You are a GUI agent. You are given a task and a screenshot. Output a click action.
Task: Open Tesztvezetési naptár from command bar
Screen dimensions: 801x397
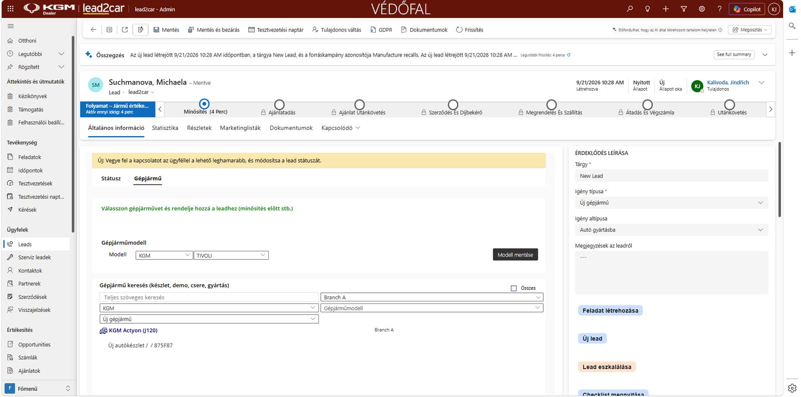[276, 30]
